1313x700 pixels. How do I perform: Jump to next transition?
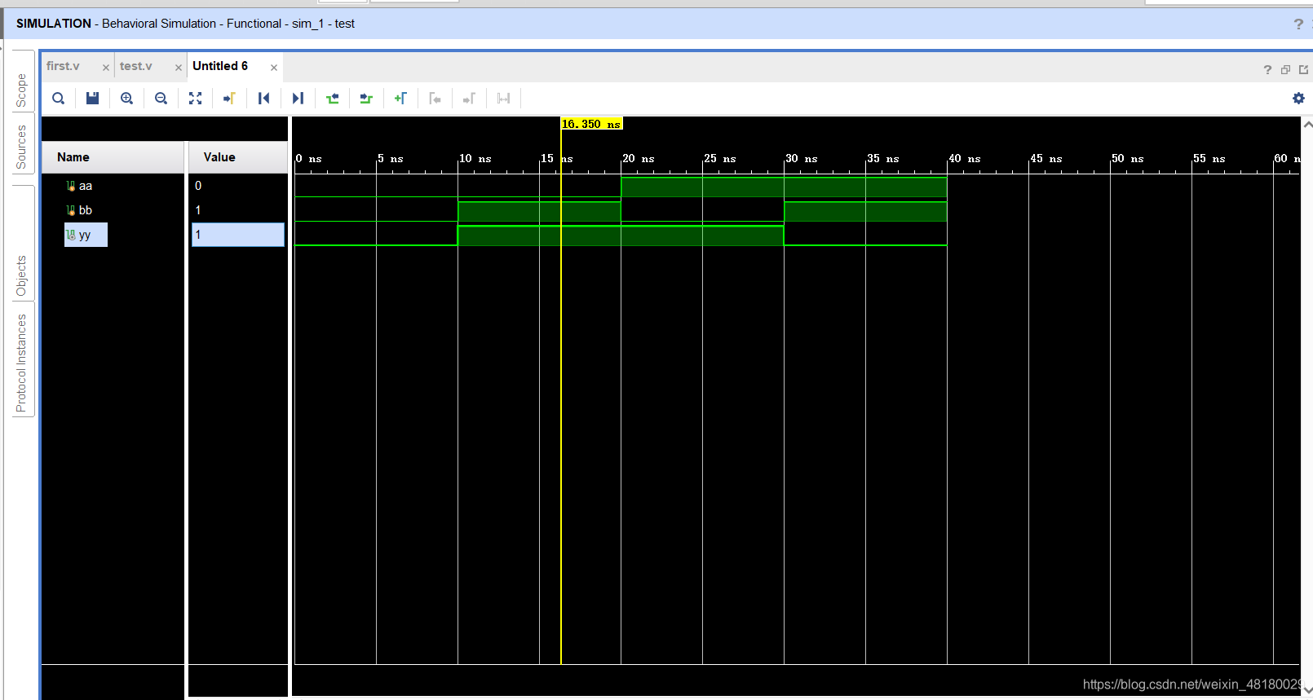pyautogui.click(x=366, y=99)
